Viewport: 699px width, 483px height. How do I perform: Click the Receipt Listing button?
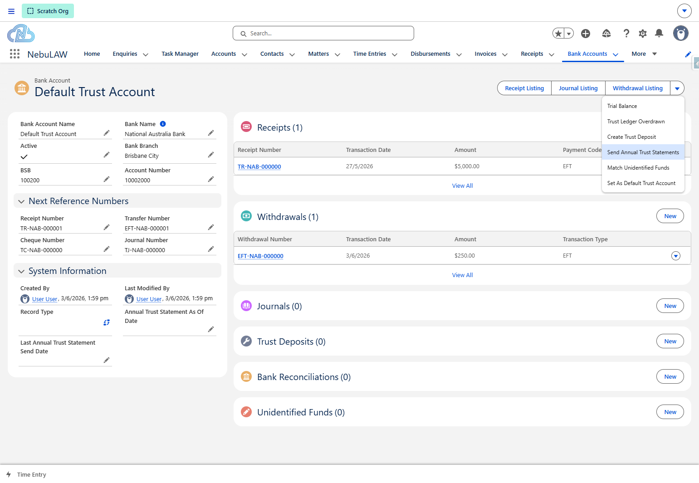[x=524, y=88]
